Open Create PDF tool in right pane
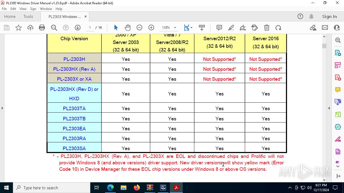Viewport: 344px width, 193px height. [x=338, y=77]
